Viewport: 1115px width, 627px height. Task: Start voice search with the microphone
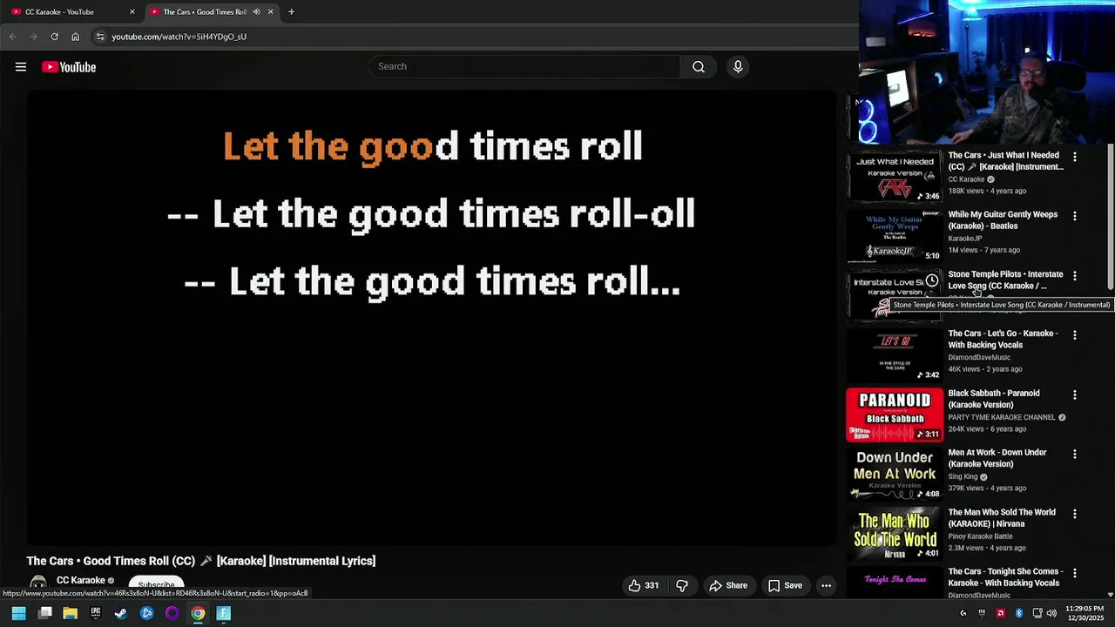tap(738, 67)
